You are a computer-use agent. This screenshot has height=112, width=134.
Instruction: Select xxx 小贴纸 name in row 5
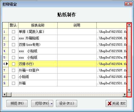(38, 57)
